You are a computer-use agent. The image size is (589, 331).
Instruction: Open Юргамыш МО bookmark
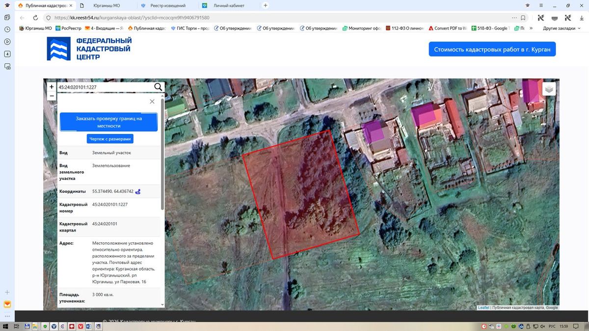[x=35, y=28]
